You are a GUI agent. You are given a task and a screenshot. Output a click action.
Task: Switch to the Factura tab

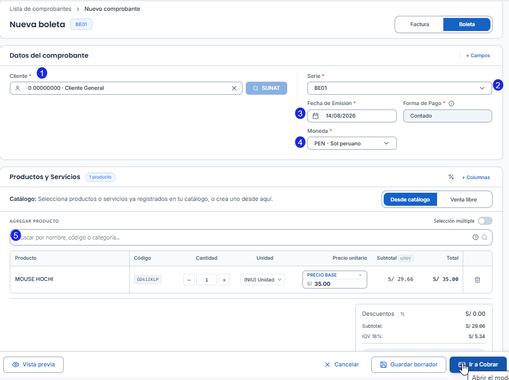point(420,24)
